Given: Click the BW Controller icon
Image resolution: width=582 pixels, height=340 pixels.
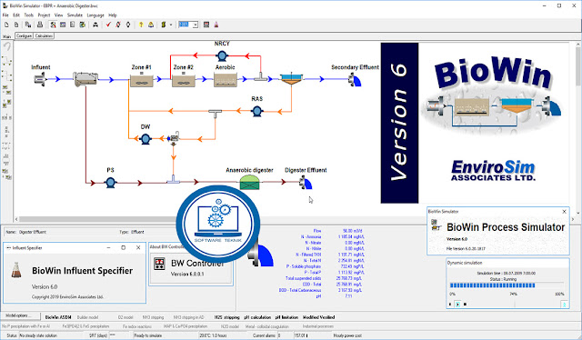Looking at the screenshot, I should point(159,264).
